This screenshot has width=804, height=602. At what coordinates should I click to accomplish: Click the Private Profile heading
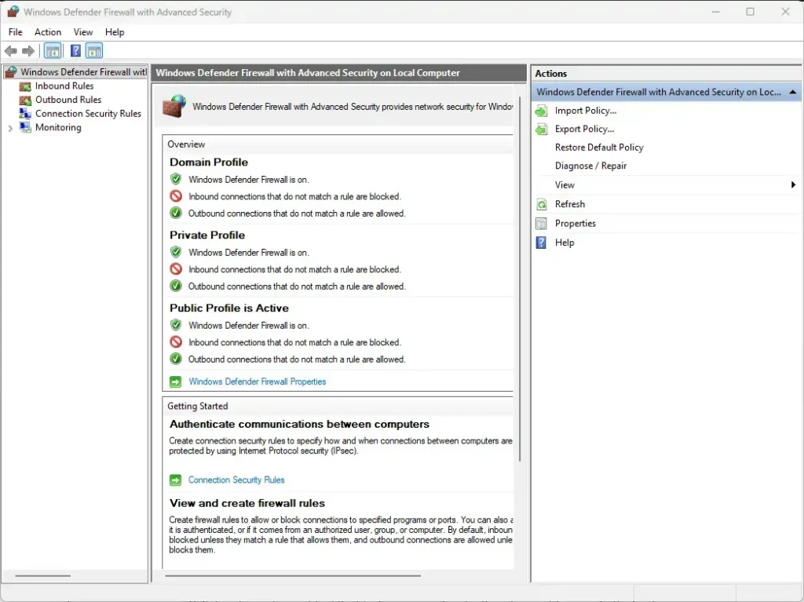(x=207, y=235)
